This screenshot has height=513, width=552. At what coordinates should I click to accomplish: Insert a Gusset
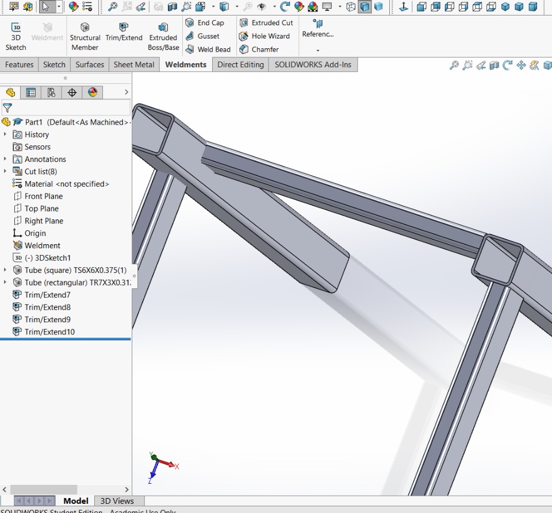coord(203,36)
